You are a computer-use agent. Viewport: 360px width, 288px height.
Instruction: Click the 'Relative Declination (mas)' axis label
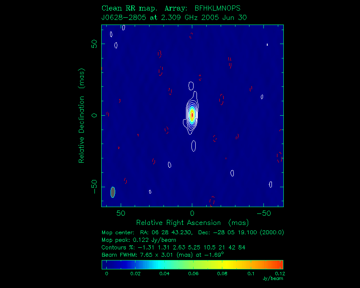82,116
